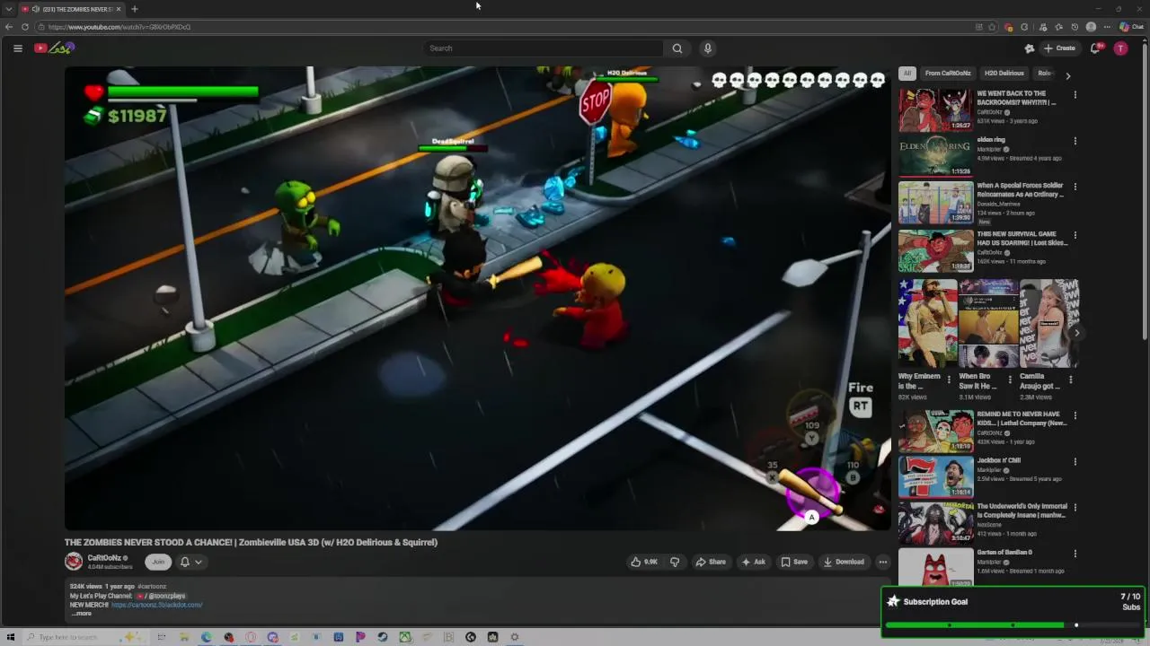Open more actions ellipsis under video
The image size is (1150, 646).
(x=883, y=562)
